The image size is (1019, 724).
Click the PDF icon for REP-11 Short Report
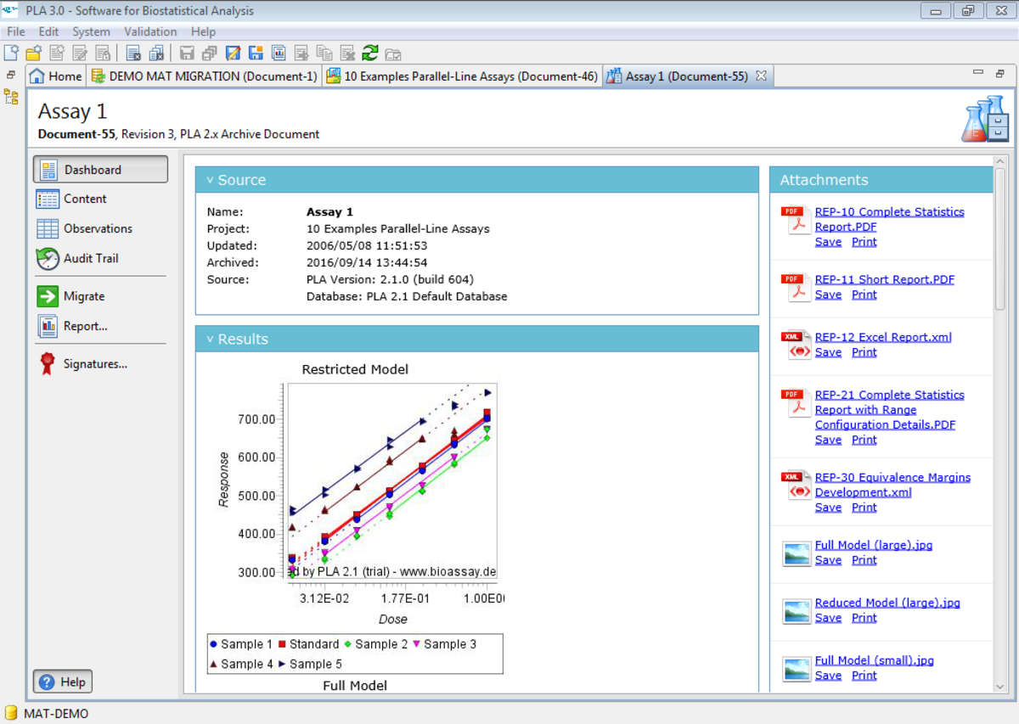pyautogui.click(x=795, y=288)
